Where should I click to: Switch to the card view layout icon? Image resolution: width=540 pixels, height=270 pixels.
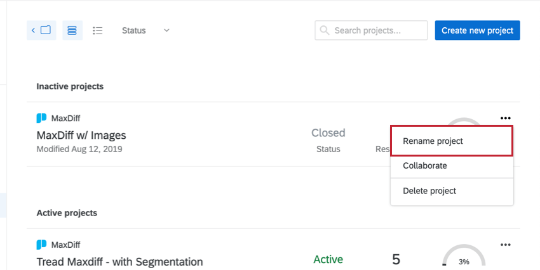72,30
